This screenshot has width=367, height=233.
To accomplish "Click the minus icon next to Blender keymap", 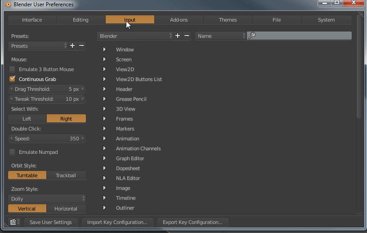I will pos(187,36).
